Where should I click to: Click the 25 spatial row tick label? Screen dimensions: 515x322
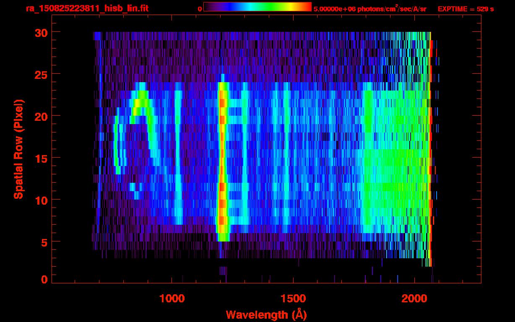[41, 74]
